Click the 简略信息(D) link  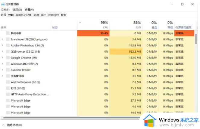coord(14,125)
